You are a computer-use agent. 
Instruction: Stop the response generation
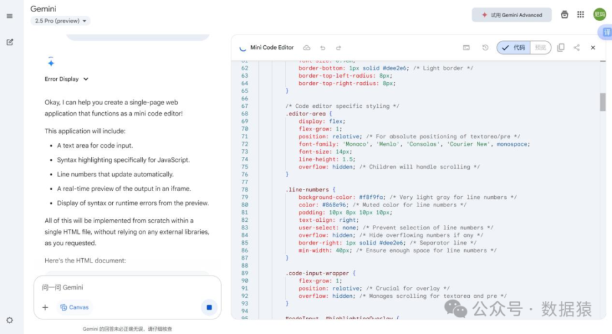coord(209,307)
